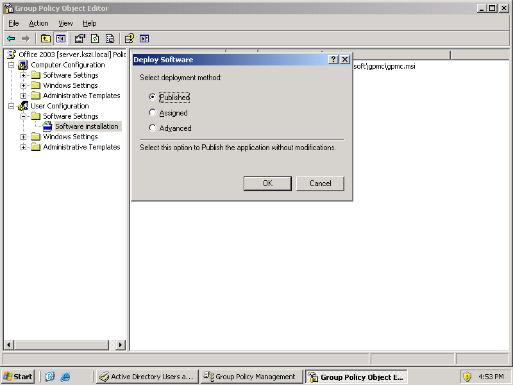Image resolution: width=513 pixels, height=385 pixels.
Task: Expand Administrative Templates under Computer Configuration
Action: tap(23, 96)
